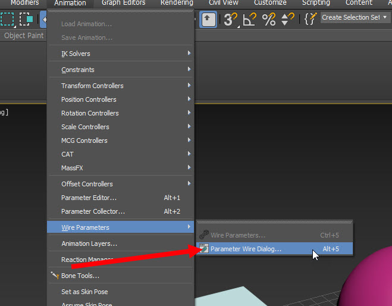Viewport: 392px width, 306px height.
Task: Open Animation Layers from the menu
Action: [121, 243]
